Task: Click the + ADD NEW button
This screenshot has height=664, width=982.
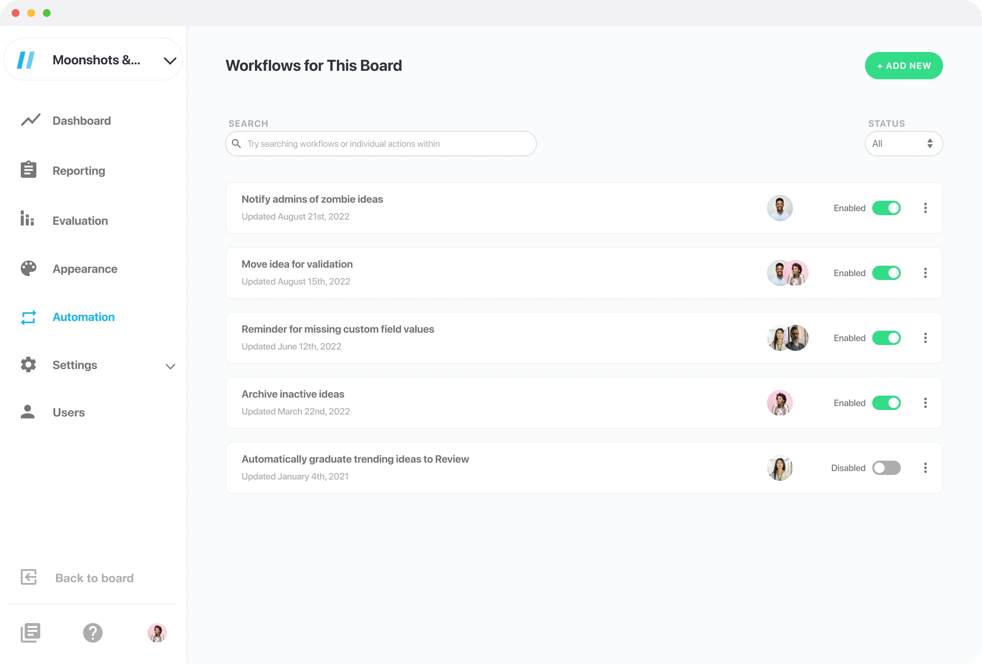Action: [904, 65]
